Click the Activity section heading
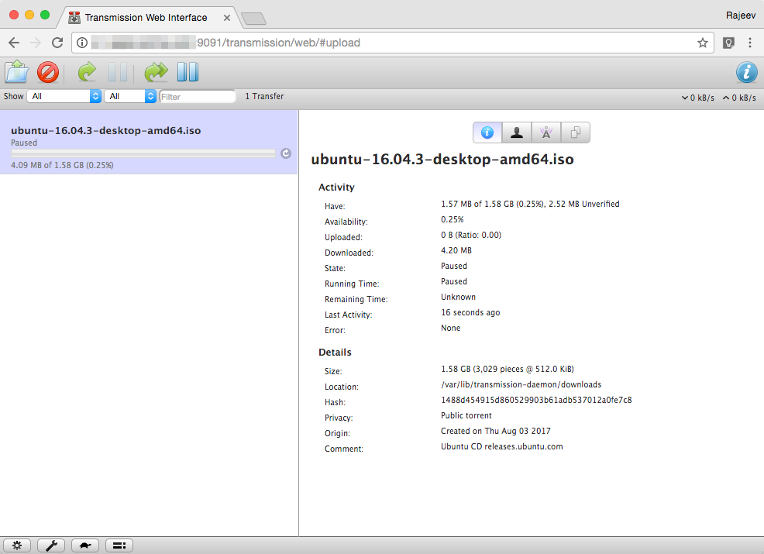 [336, 187]
